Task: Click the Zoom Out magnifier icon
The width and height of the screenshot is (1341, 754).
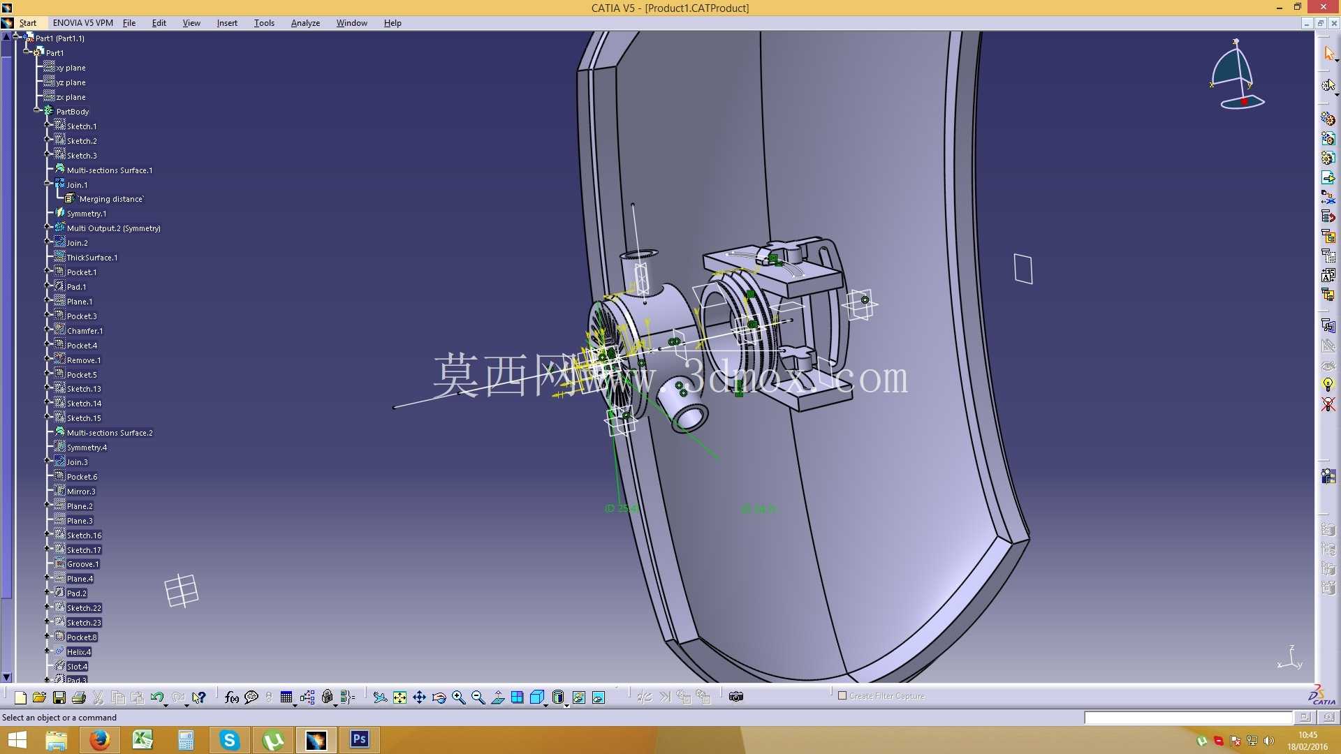Action: coord(478,697)
